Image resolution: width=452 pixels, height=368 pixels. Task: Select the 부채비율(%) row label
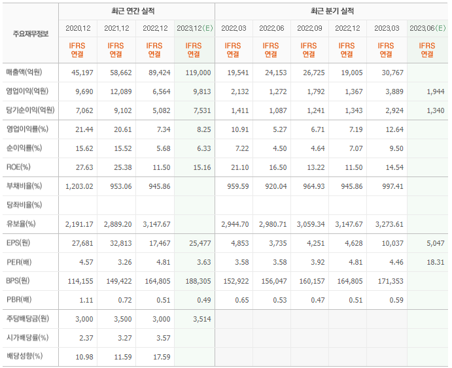point(24,186)
